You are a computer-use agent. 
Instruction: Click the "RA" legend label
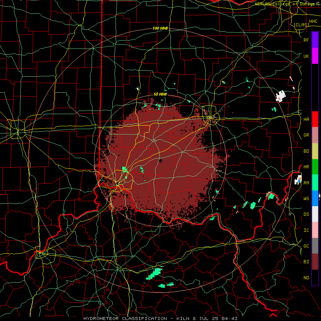pyautogui.click(x=306, y=183)
